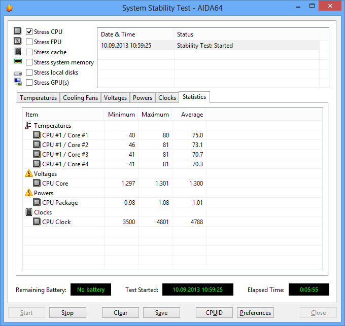The height and width of the screenshot is (326, 345).
Task: Click the chip icon for CPU Core voltage
Action: (37, 183)
